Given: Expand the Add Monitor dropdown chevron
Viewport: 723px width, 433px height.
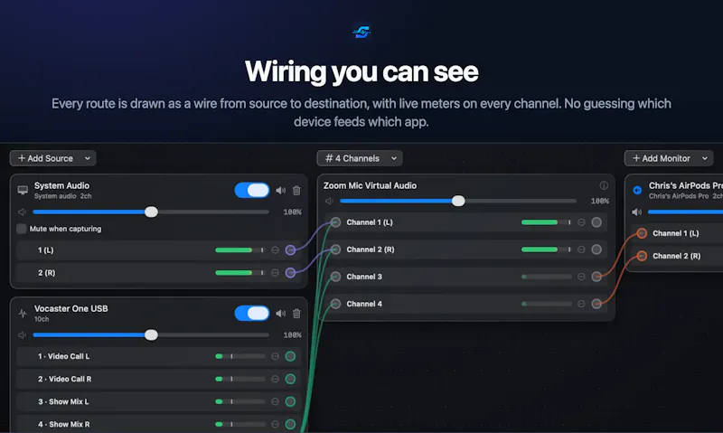Looking at the screenshot, I should 705,158.
